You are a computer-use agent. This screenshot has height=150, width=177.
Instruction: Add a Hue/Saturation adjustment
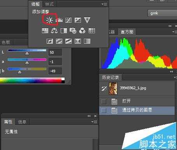[x=45, y=31]
